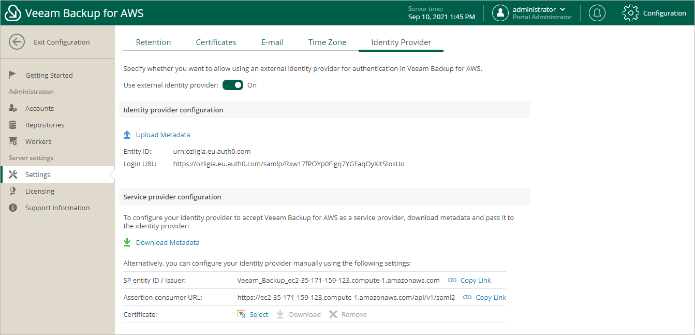Click the Licensing ribbon icon
The height and width of the screenshot is (335, 695).
pyautogui.click(x=13, y=191)
